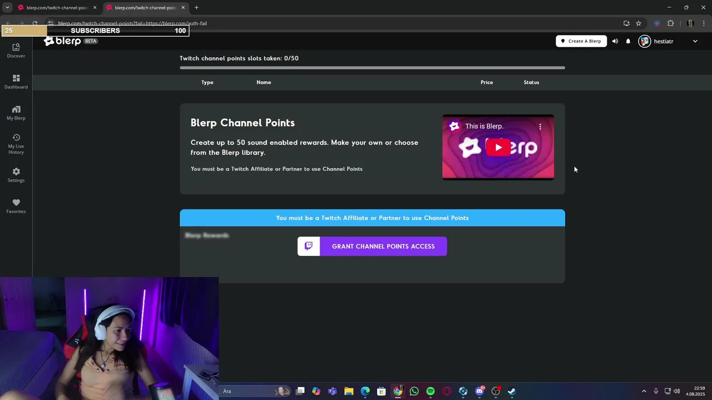The image size is (712, 400).
Task: Toggle the Blerp volume speaker icon
Action: coord(615,41)
